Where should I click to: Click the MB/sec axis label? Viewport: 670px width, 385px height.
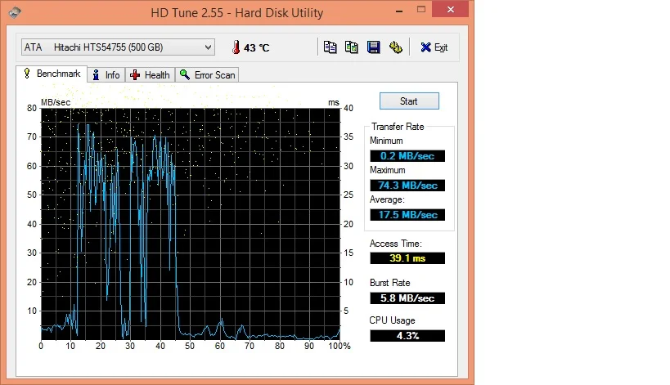pyautogui.click(x=56, y=102)
